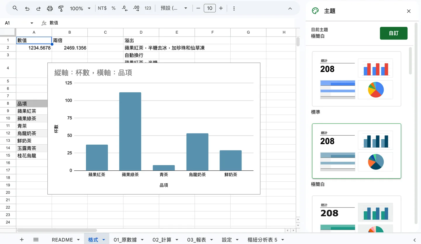421x244 pixels.
Task: Click cell with 烏龍奶茶 in column A
Action: click(x=32, y=133)
